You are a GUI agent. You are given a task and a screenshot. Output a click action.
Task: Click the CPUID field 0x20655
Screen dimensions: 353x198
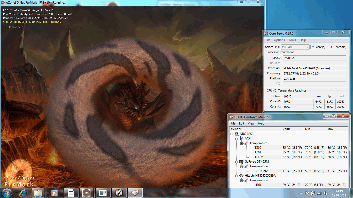point(314,58)
